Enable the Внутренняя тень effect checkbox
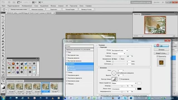 tap(67, 55)
